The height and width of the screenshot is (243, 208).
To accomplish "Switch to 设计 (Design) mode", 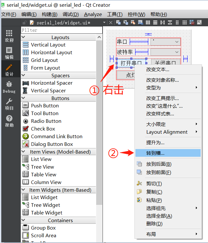I will (9, 70).
